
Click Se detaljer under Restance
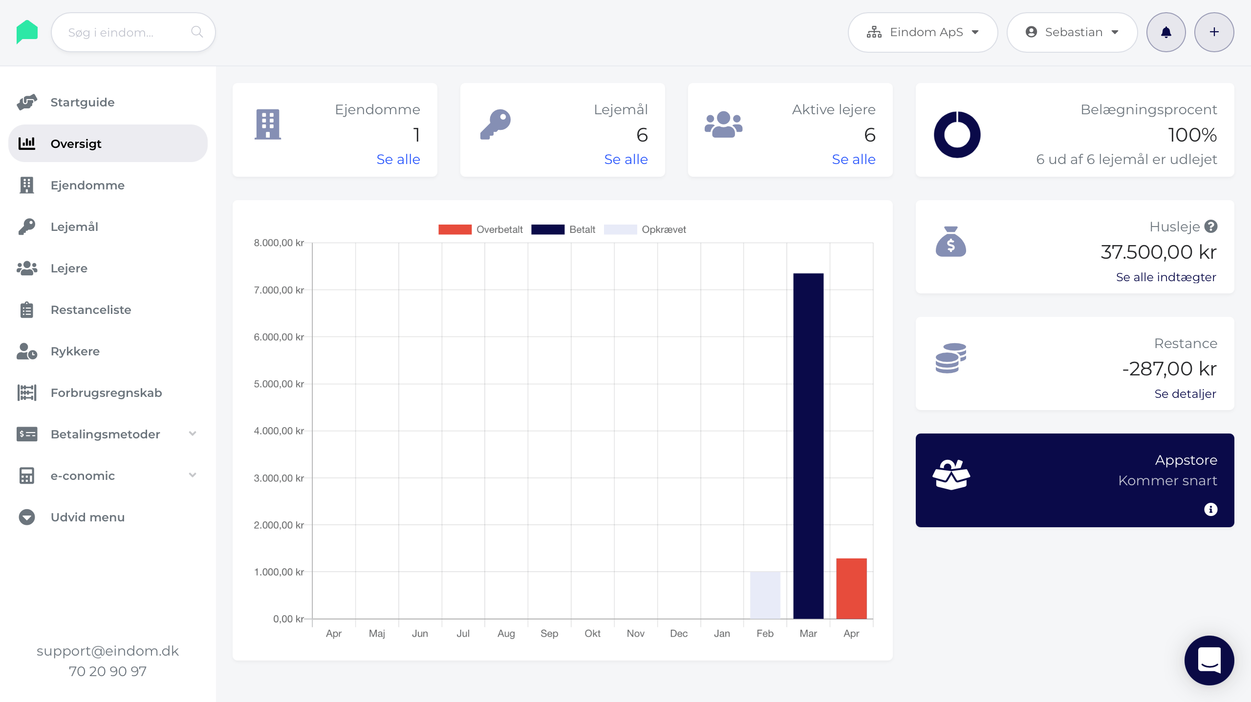1185,393
